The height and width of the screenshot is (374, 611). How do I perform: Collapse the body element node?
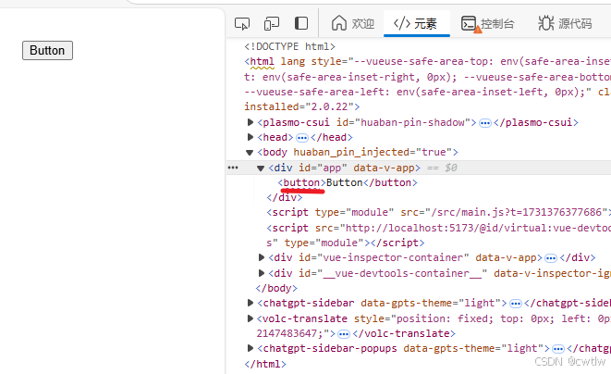[250, 152]
